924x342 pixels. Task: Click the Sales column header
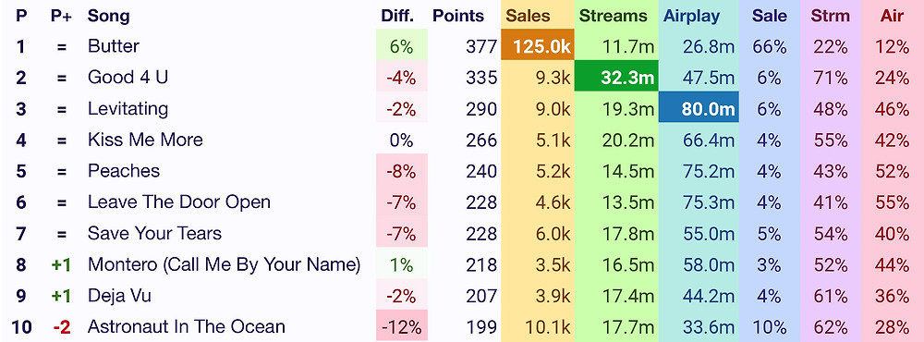(528, 16)
